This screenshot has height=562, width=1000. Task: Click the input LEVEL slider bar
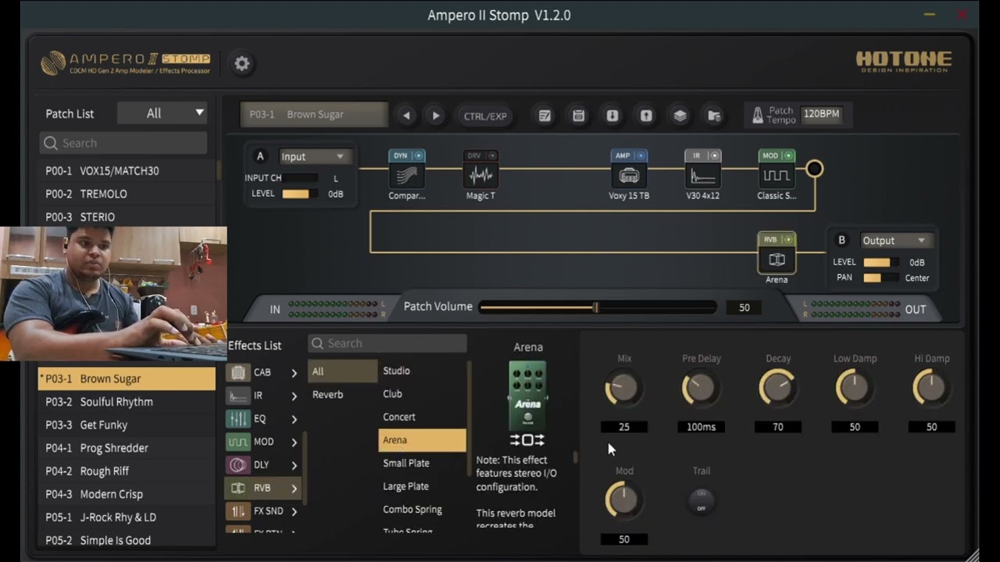299,194
